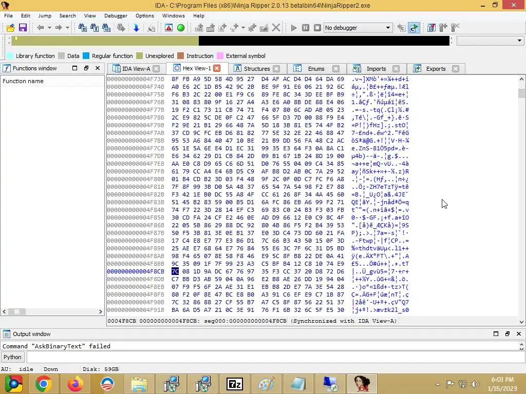Image resolution: width=526 pixels, height=394 pixels.
Task: Jump forward with the right arrow
Action: pos(59,28)
